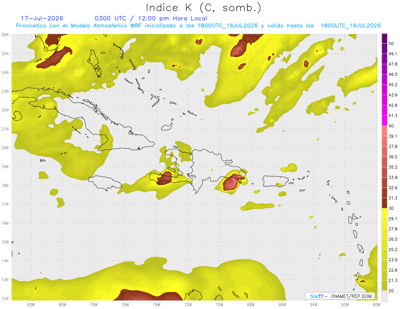
Task: Click the "24N" latitude label
Action: 5,72
